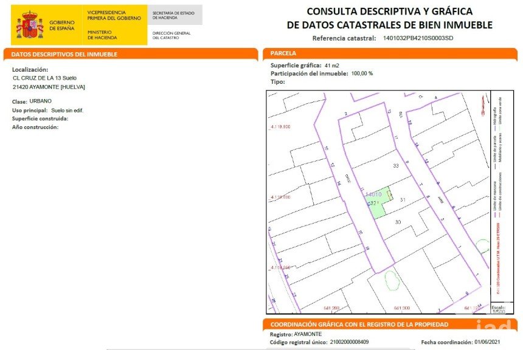Select the '100,00 %' participation value

(362, 74)
